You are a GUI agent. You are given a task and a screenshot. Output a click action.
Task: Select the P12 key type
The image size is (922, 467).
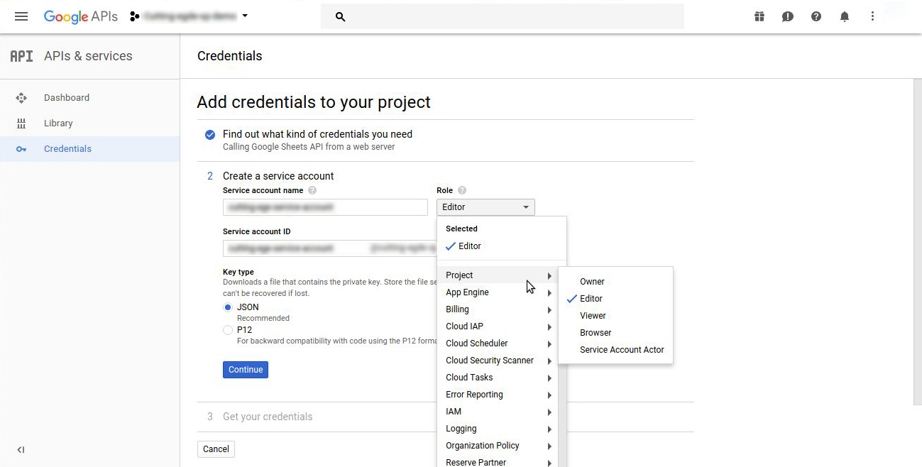coord(228,330)
